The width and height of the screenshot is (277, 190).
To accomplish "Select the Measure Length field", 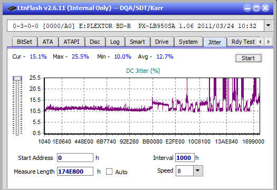I will click(75, 172).
